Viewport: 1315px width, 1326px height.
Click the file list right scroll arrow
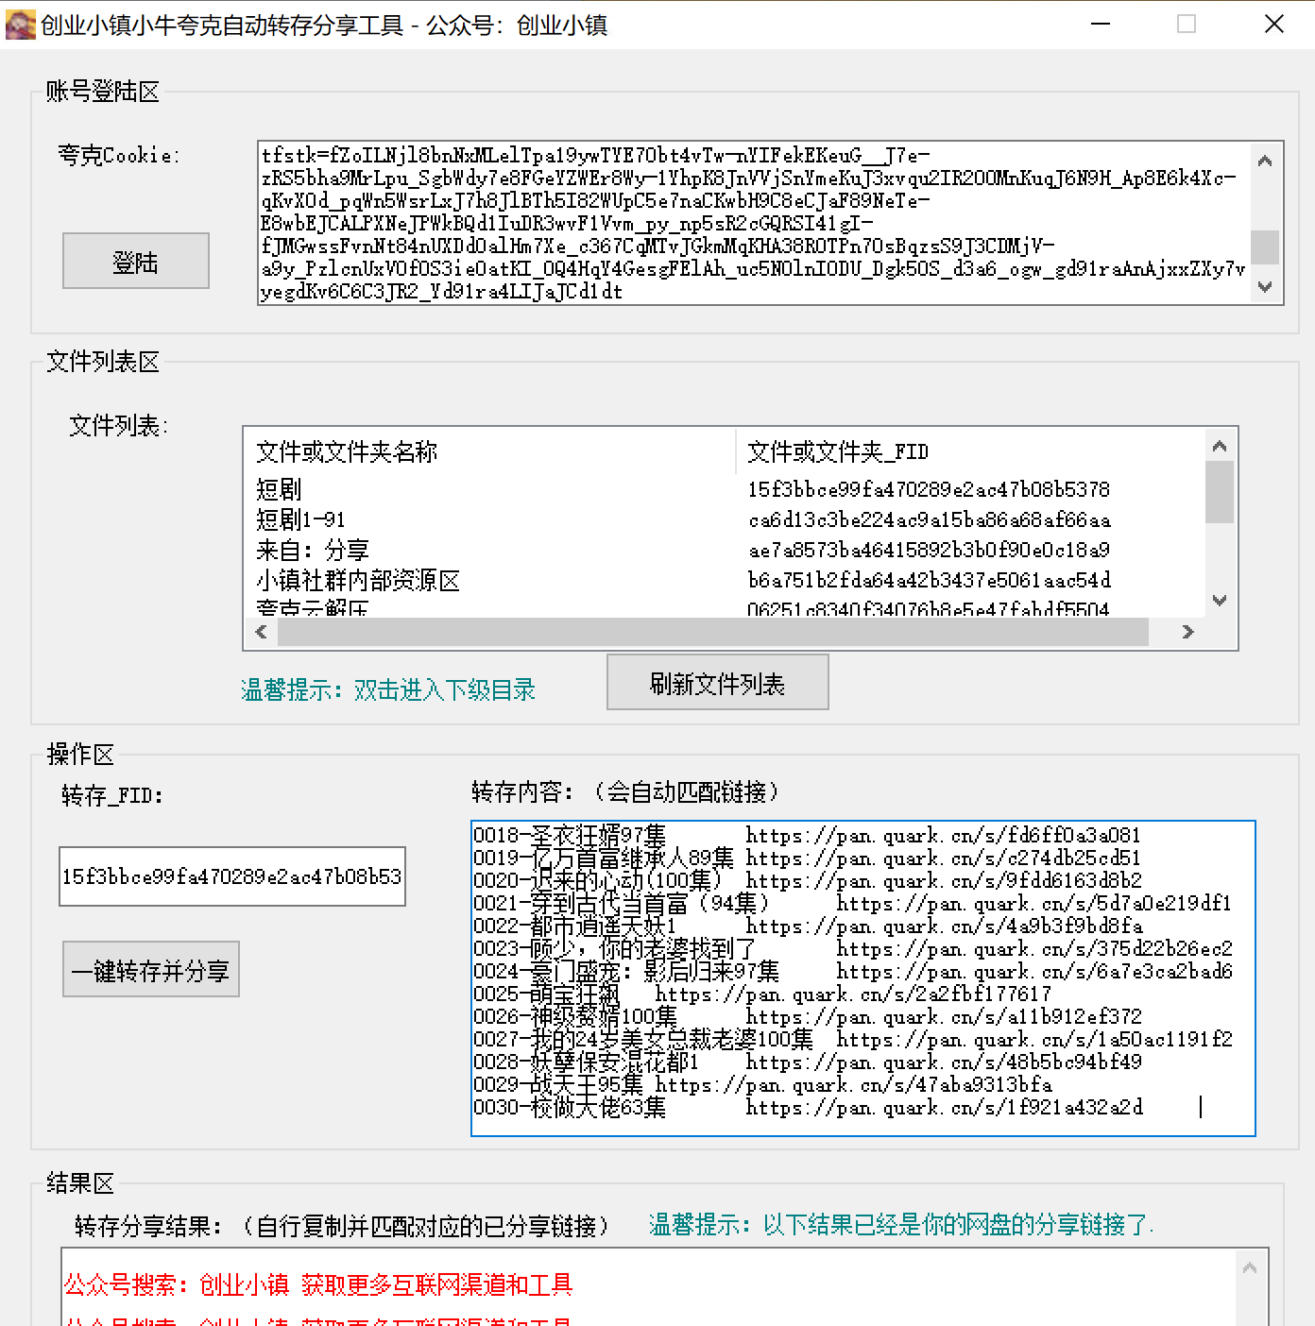click(1187, 632)
